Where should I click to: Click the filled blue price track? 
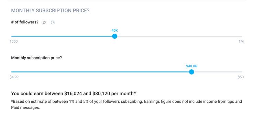100,72
